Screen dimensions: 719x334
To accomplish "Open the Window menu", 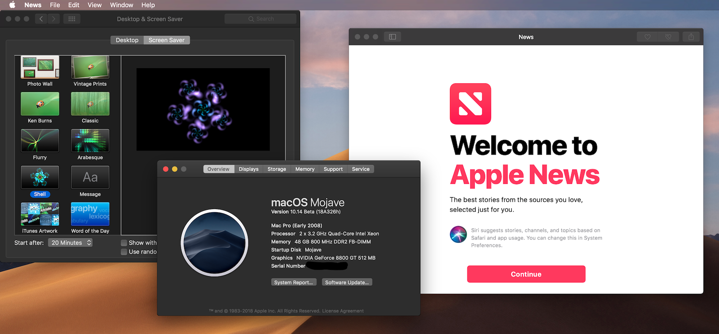I will [x=122, y=5].
